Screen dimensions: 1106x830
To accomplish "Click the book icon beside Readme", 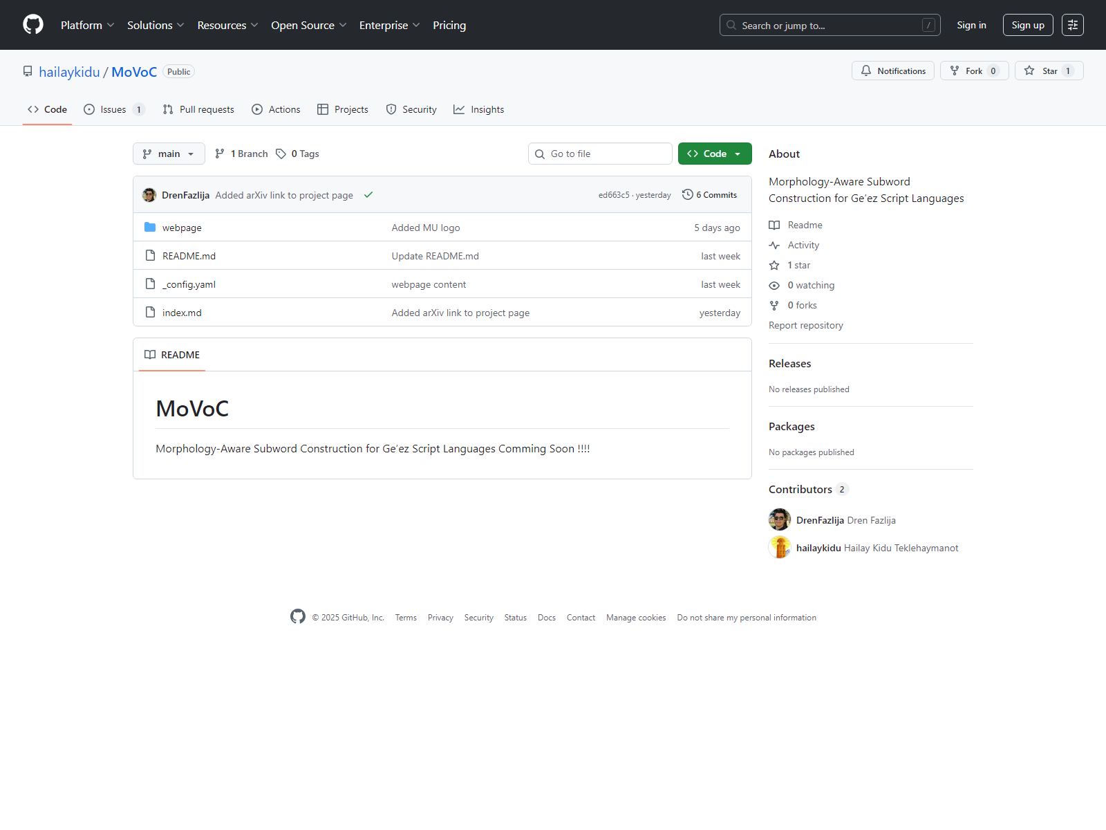I will [x=774, y=225].
